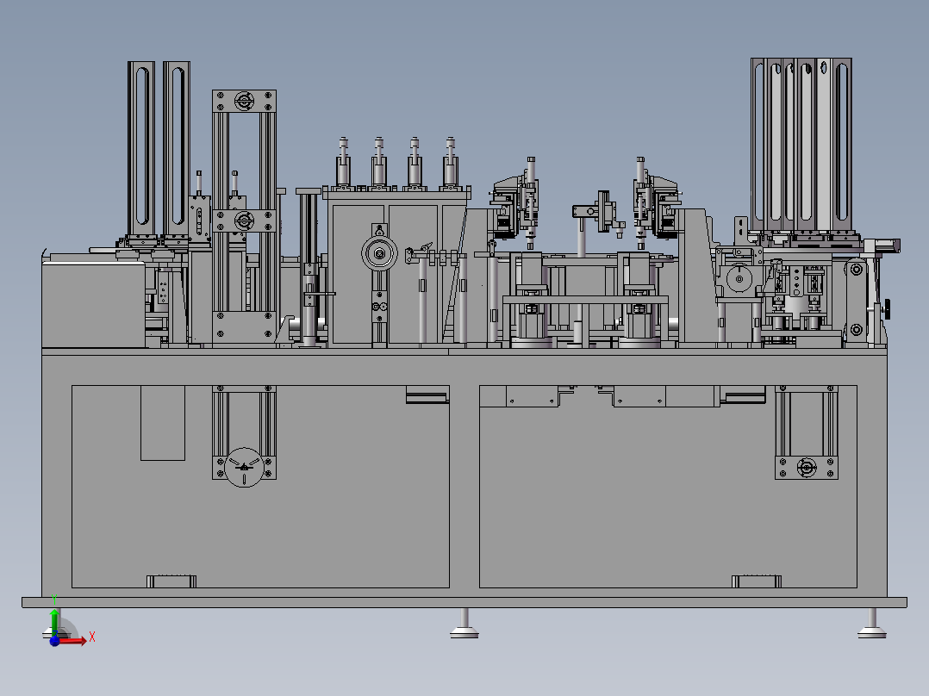Screen dimensions: 929x696
Task: Select the large right cabinet door panel
Action: [669, 487]
